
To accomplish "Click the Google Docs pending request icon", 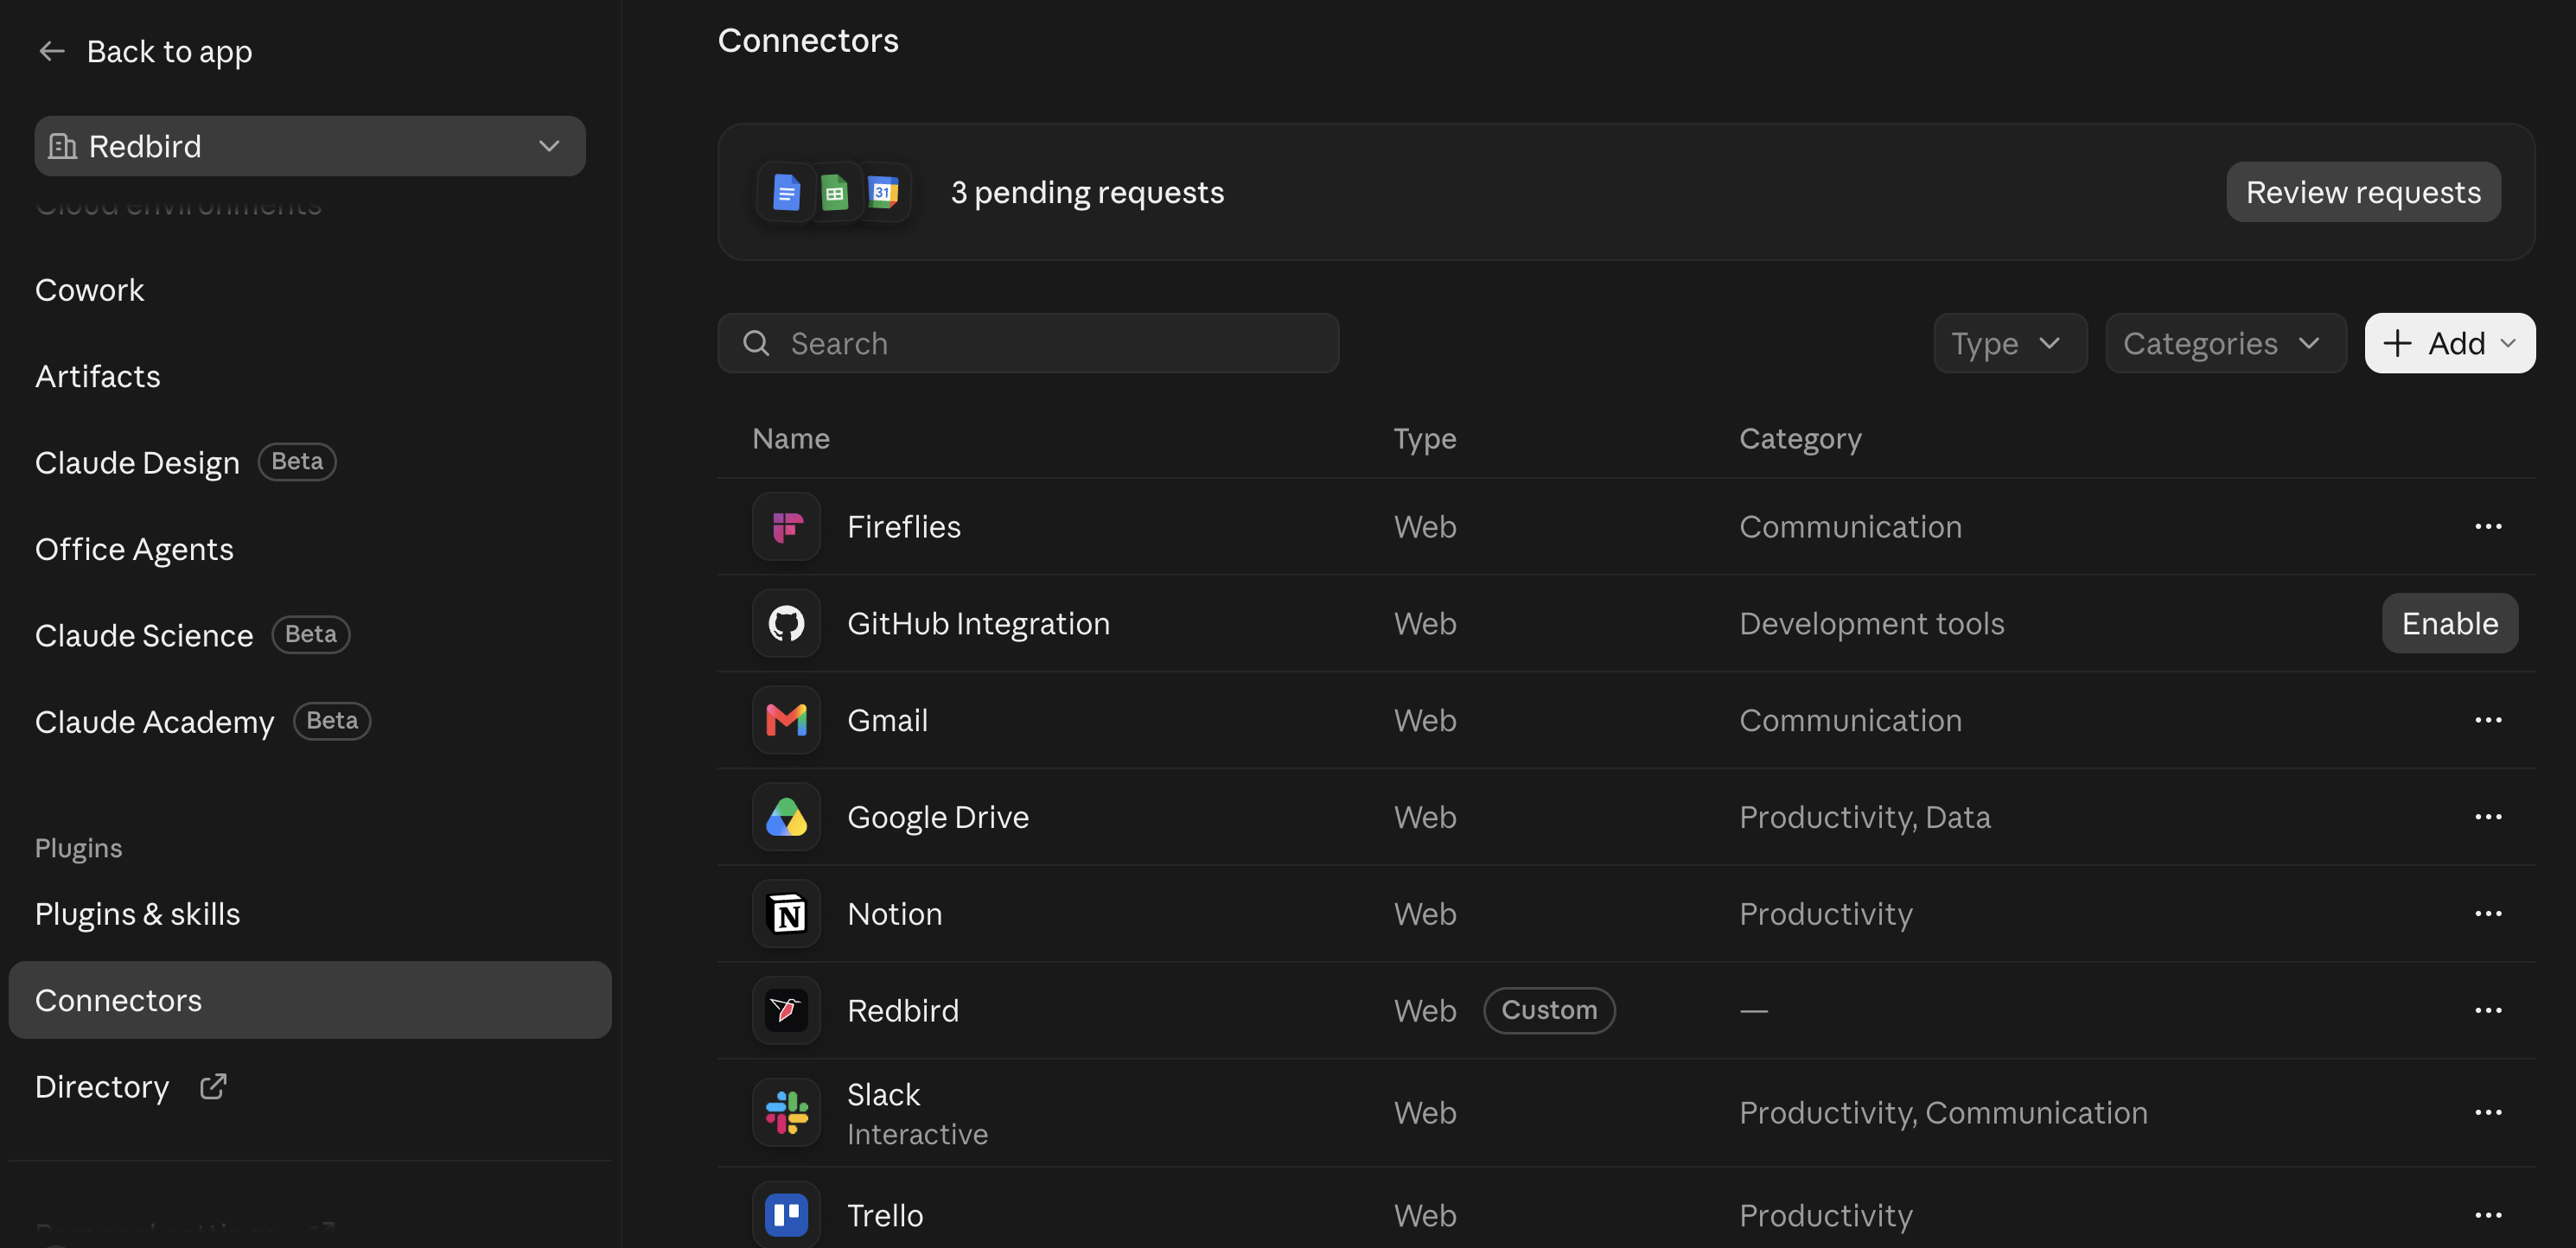I will 786,192.
